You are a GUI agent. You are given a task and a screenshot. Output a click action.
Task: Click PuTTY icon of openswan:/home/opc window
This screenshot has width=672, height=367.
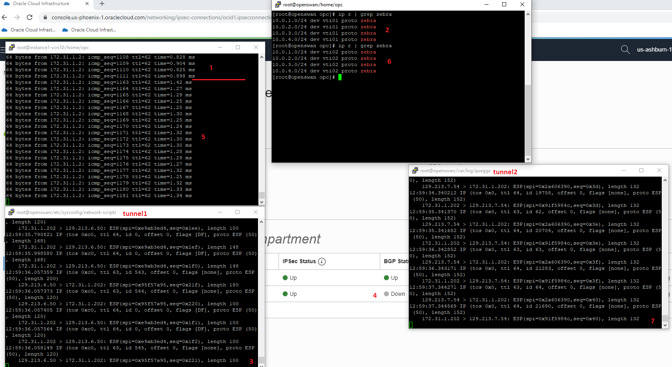tap(278, 5)
